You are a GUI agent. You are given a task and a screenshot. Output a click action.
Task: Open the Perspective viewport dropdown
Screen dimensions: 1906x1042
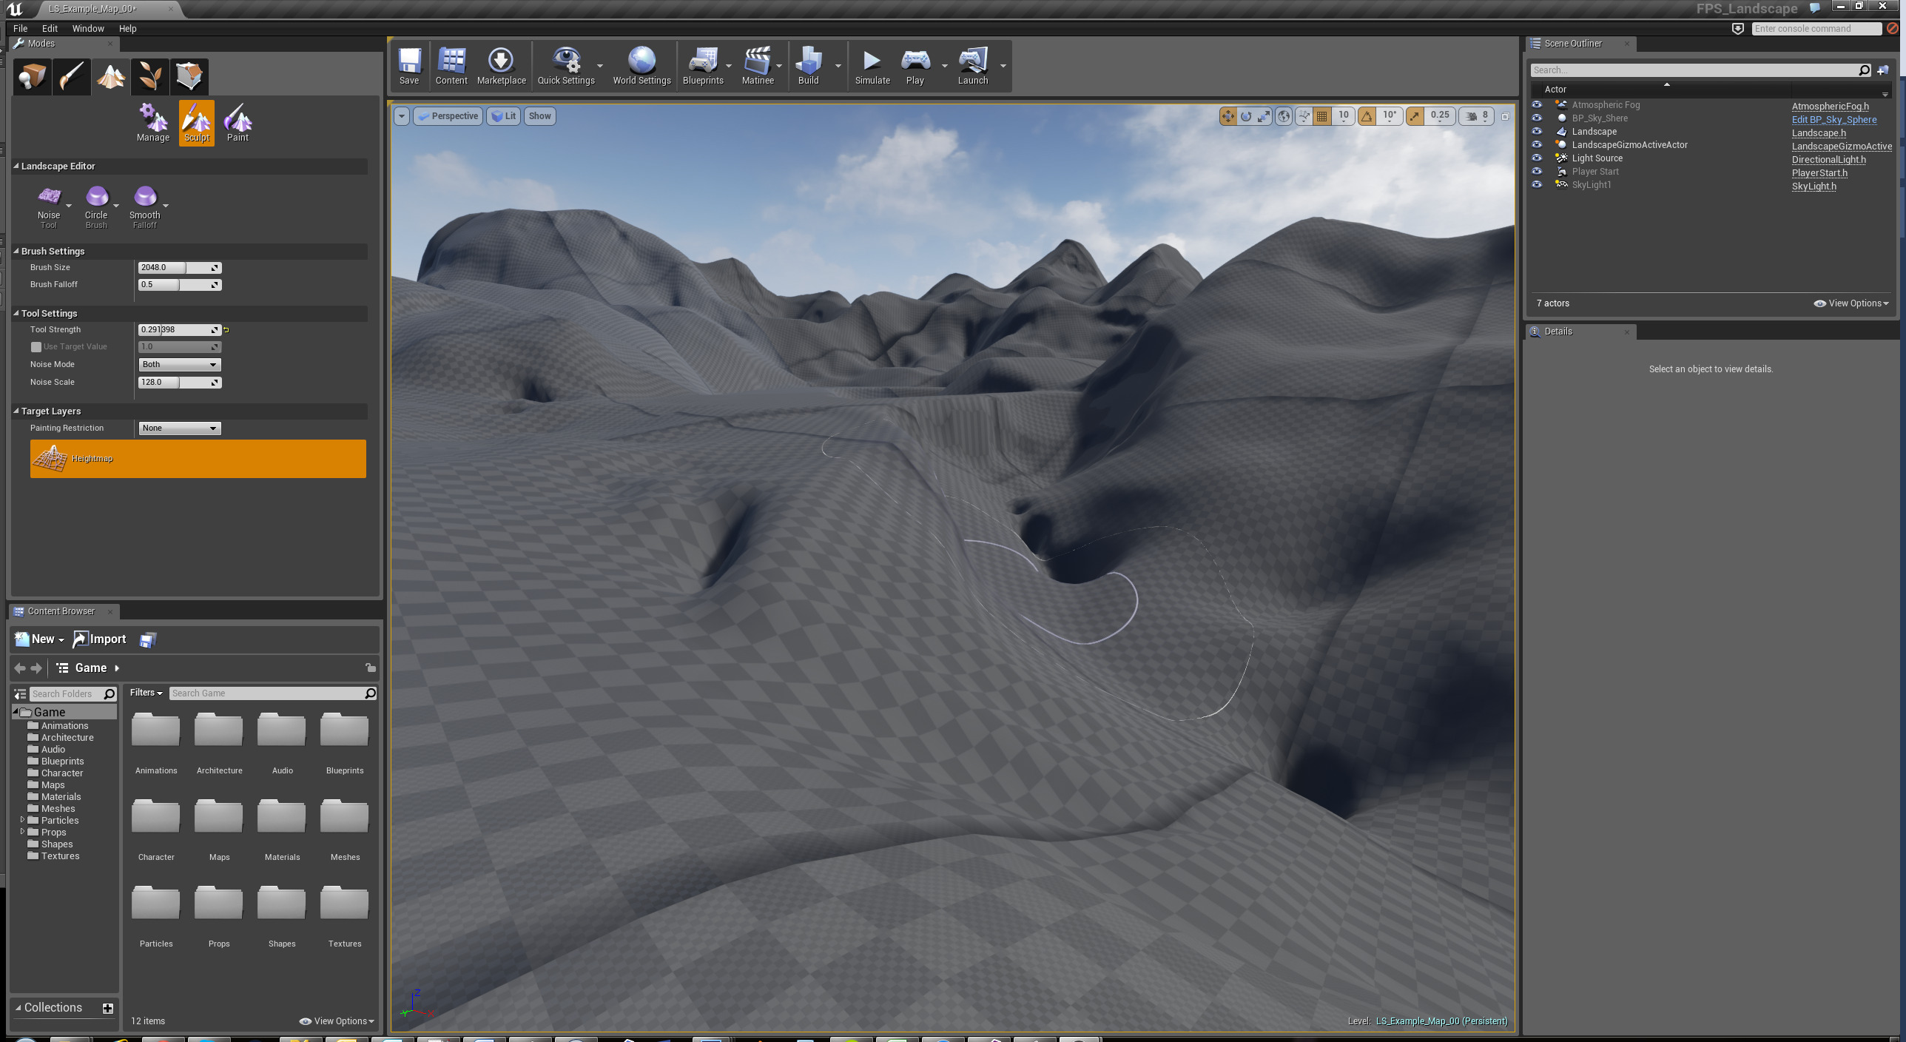[447, 116]
